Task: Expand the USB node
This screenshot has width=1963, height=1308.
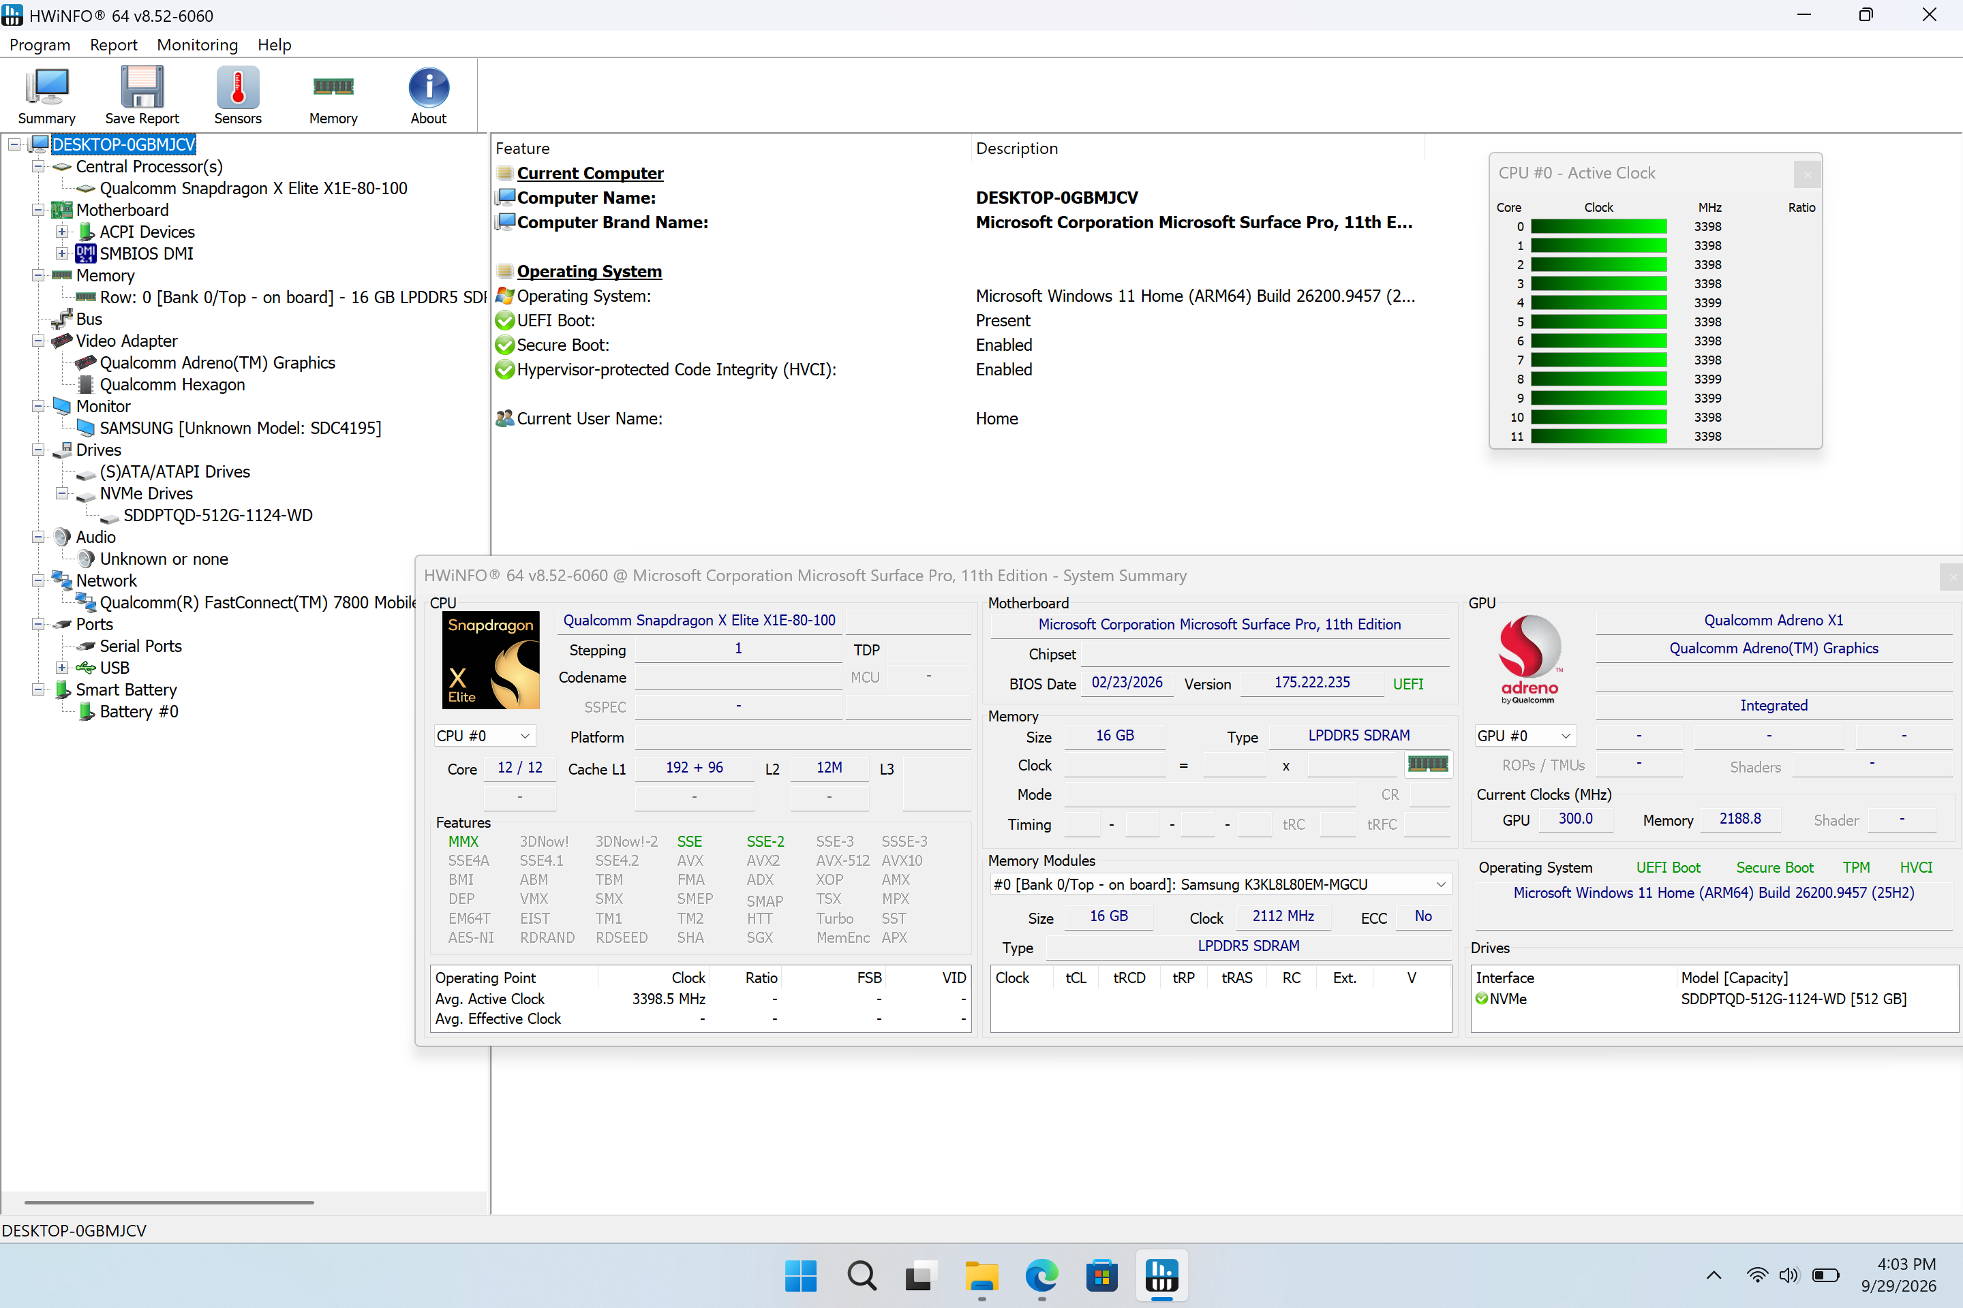Action: [62, 668]
